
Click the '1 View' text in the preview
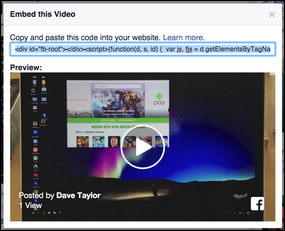click(x=31, y=205)
